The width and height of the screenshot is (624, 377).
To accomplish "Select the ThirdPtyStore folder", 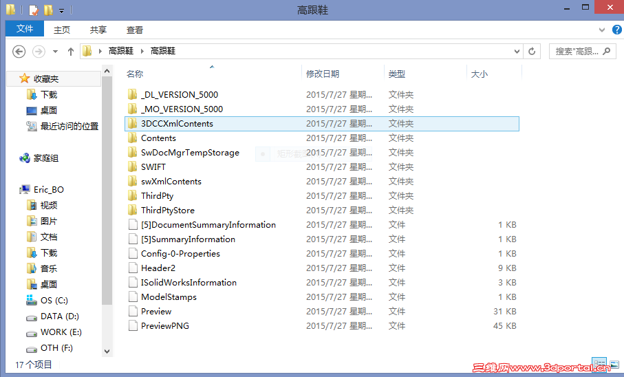I will point(321,211).
